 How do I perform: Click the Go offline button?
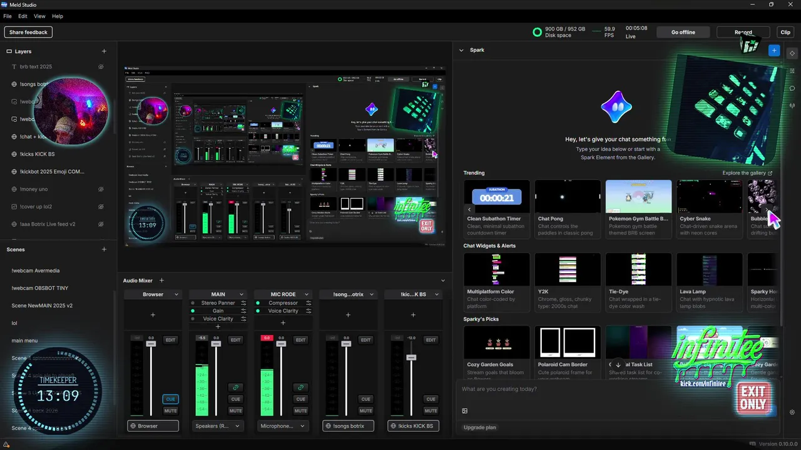coord(683,32)
